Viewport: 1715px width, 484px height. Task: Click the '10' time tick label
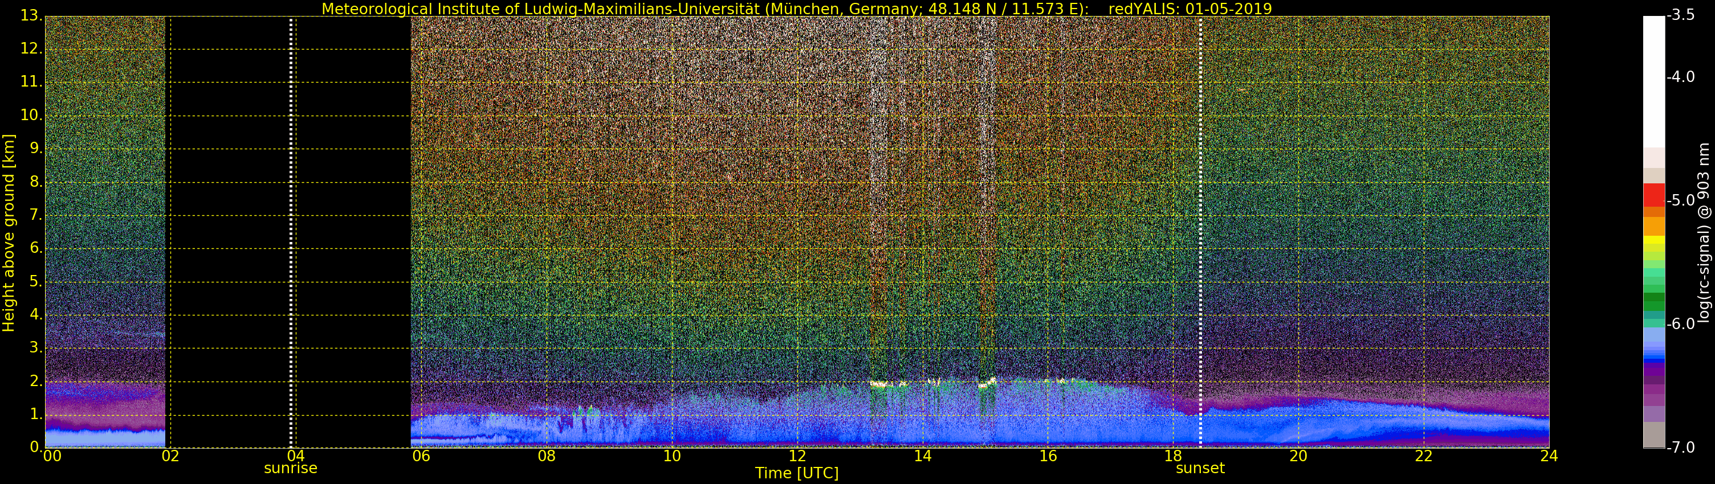pyautogui.click(x=672, y=456)
